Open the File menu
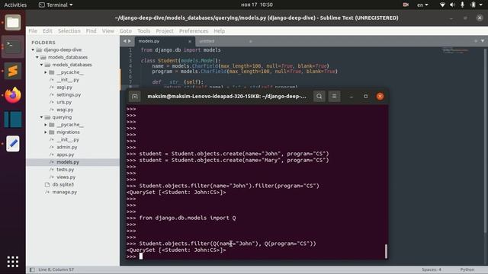This screenshot has height=274, width=488. pyautogui.click(x=33, y=30)
